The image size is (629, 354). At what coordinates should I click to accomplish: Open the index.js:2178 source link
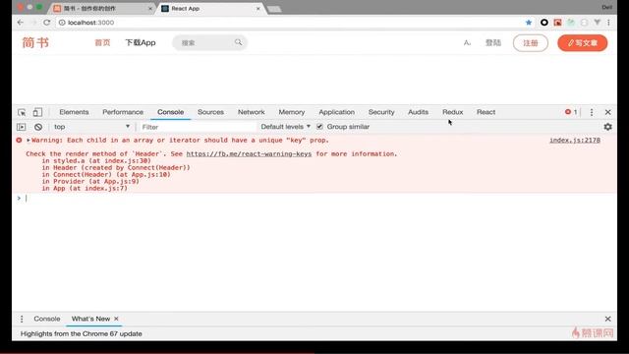coord(574,140)
